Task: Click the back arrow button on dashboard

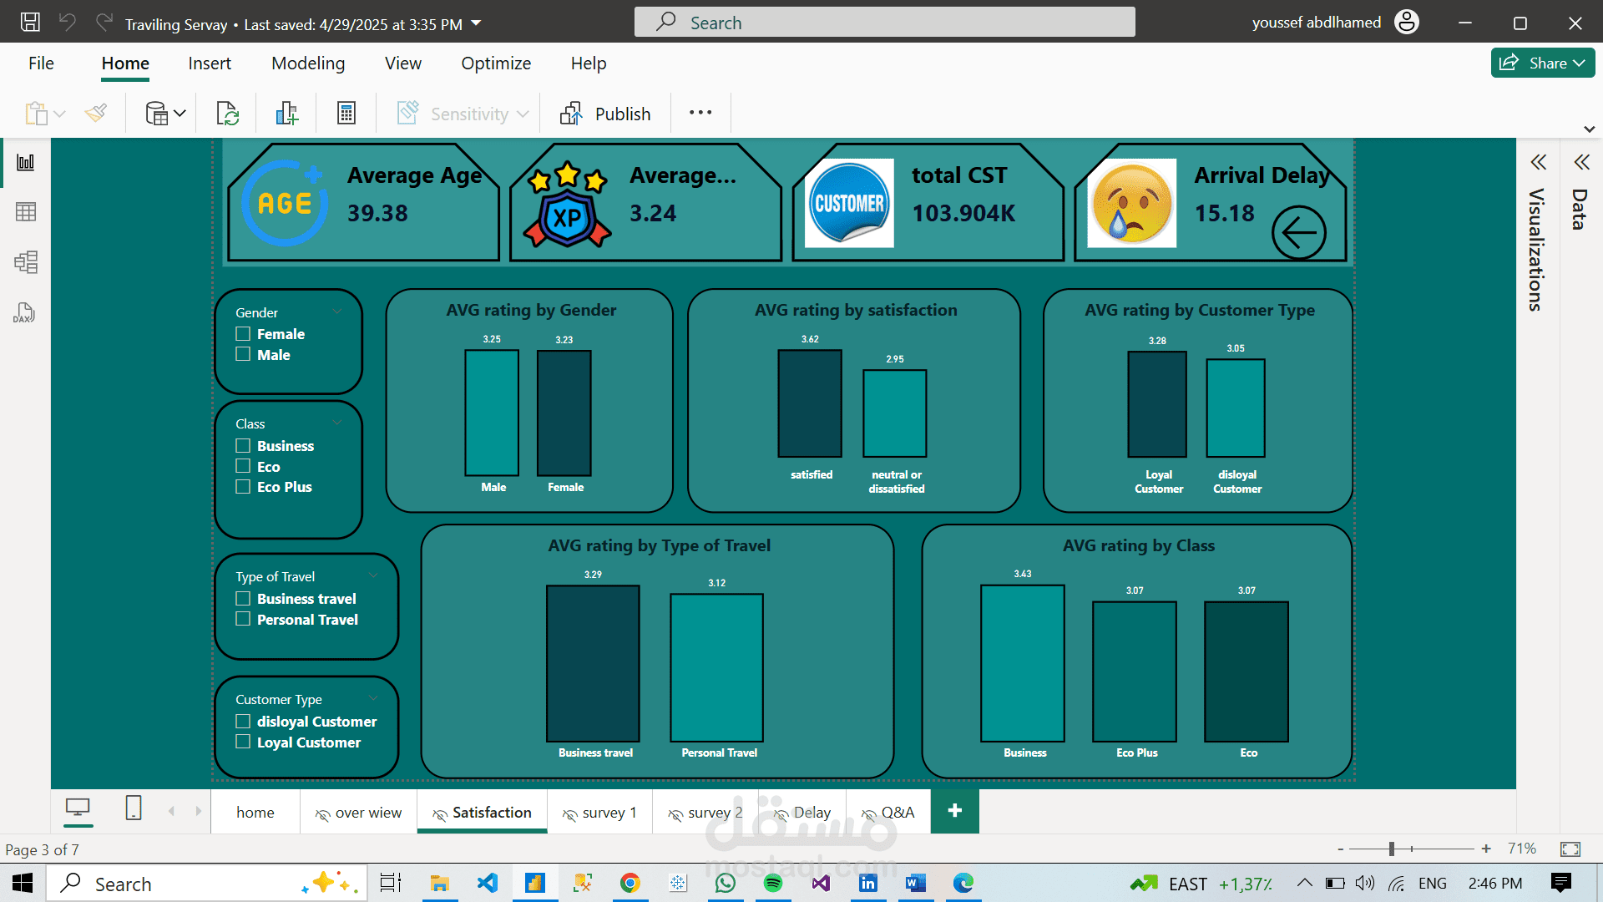Action: 1298,233
